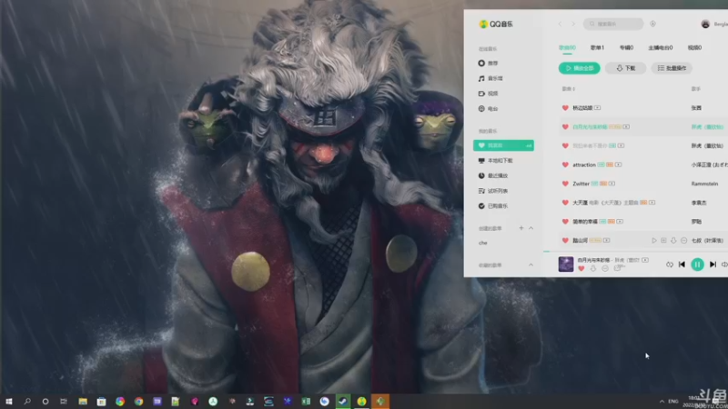Toggle heart on last hovered song row

[x=565, y=240]
